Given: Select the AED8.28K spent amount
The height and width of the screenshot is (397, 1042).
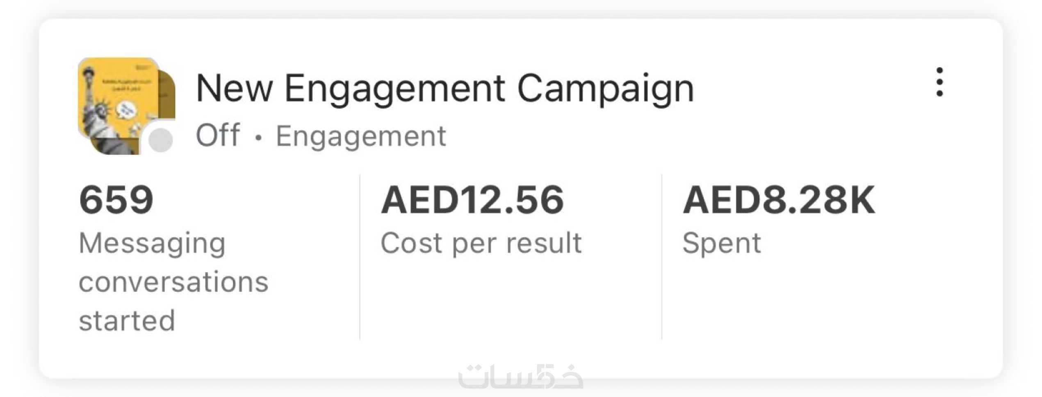Looking at the screenshot, I should [778, 200].
